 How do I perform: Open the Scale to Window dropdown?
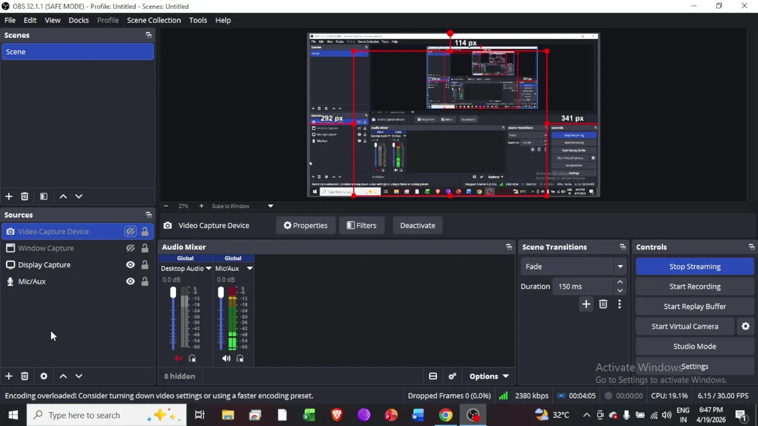[270, 206]
